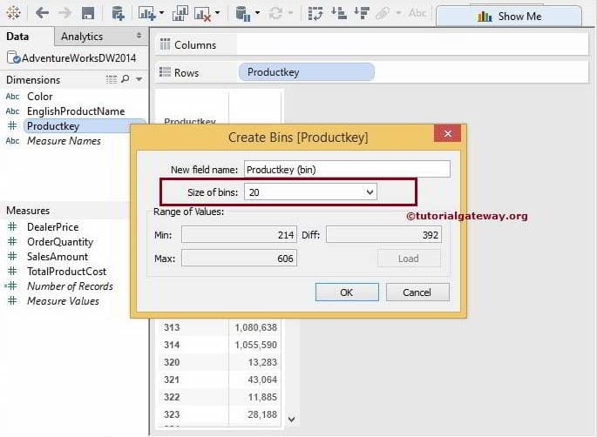
Task: Click the sort descending icon
Action: [362, 13]
